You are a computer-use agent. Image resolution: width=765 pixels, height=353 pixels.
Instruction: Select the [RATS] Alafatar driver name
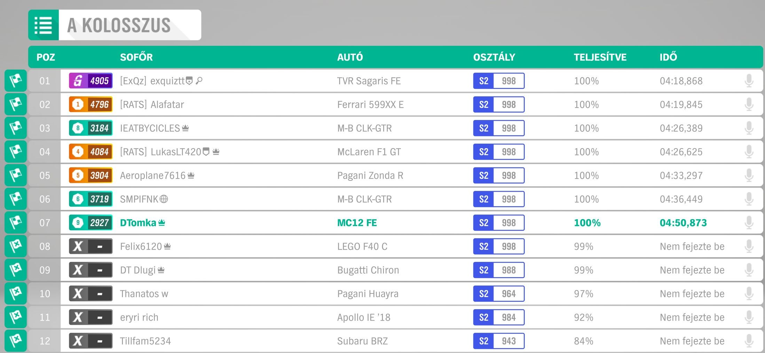click(x=152, y=104)
